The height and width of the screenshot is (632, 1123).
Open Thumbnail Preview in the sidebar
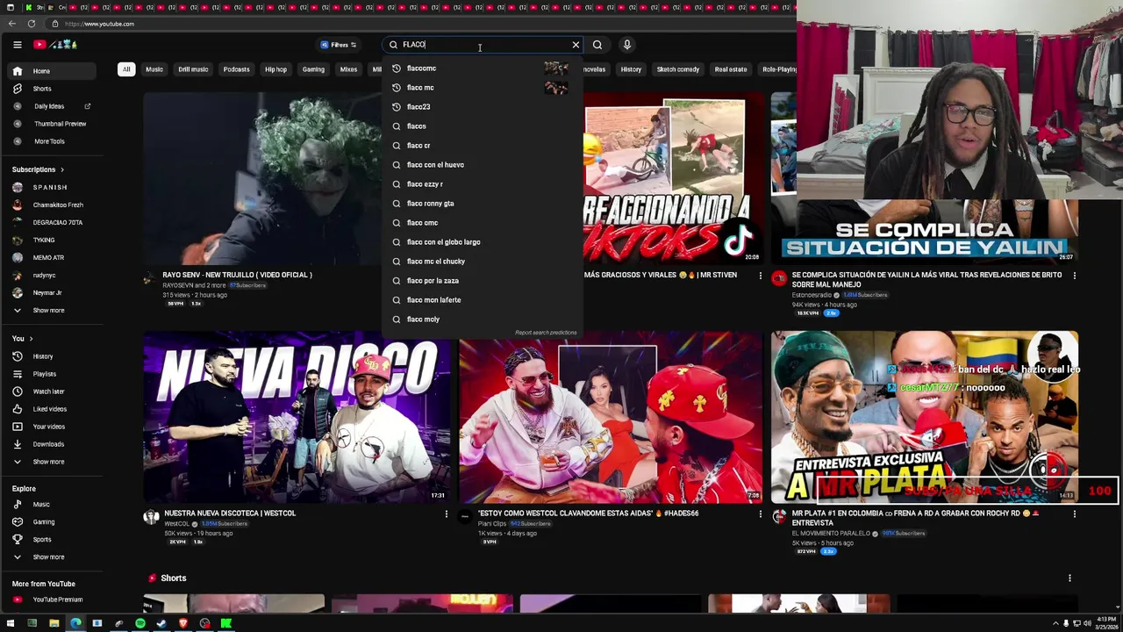54,124
